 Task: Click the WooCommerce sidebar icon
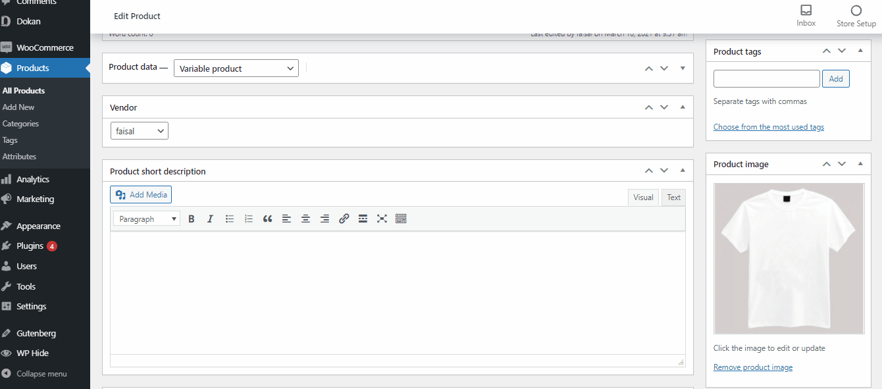coord(6,47)
